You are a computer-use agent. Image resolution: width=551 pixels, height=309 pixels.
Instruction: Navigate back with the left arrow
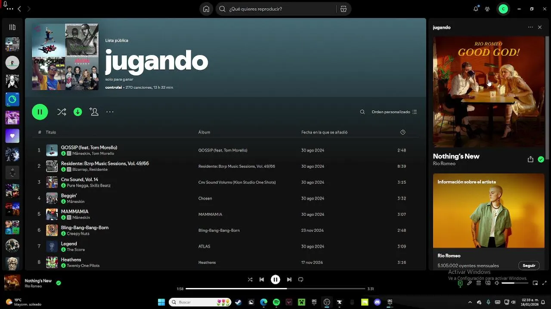click(x=19, y=9)
